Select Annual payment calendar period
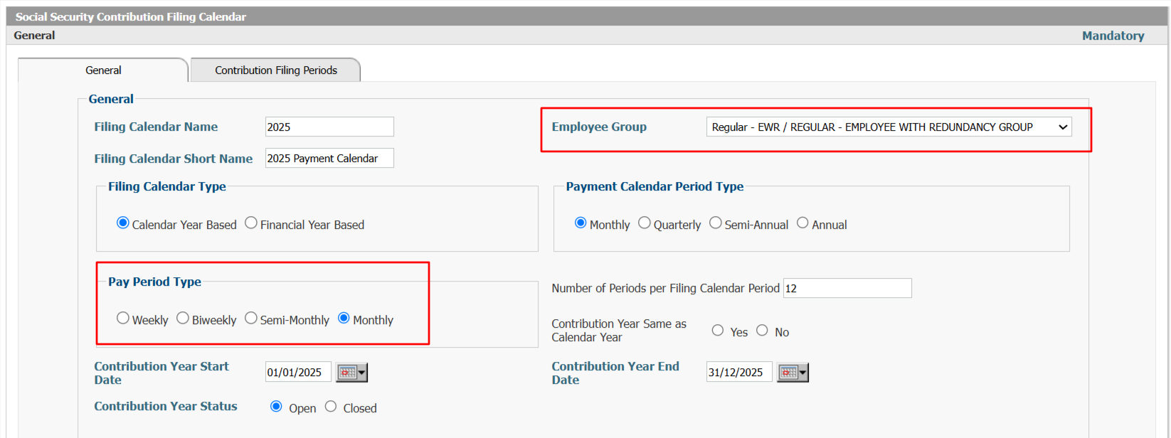The image size is (1171, 438). 802,223
